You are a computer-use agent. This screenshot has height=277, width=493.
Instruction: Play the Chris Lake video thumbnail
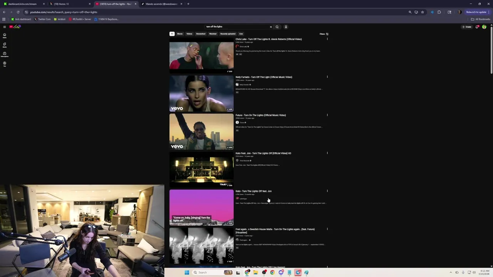point(201,55)
